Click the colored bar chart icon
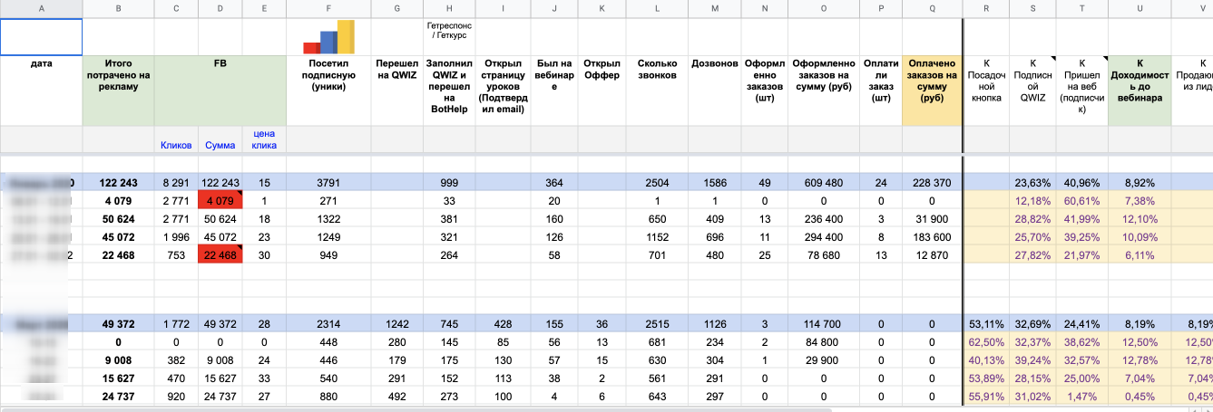This screenshot has width=1213, height=412. click(328, 37)
